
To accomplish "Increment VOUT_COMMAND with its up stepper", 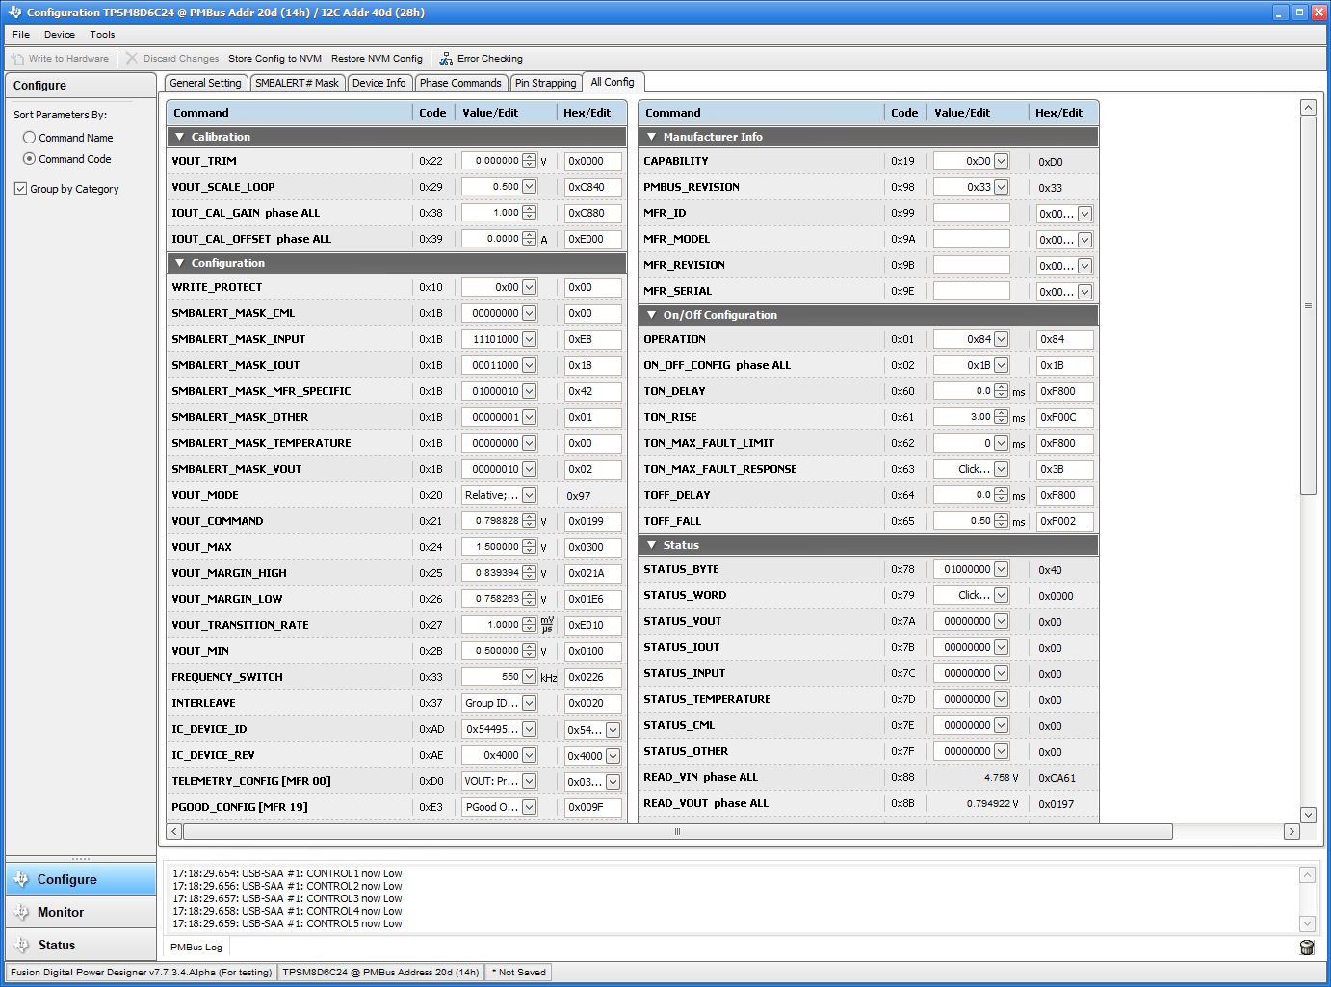I will point(531,516).
